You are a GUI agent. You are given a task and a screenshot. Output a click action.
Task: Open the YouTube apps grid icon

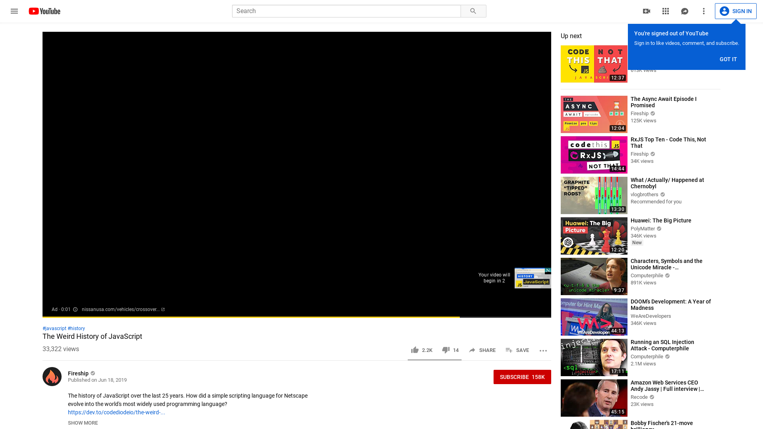[x=666, y=11]
